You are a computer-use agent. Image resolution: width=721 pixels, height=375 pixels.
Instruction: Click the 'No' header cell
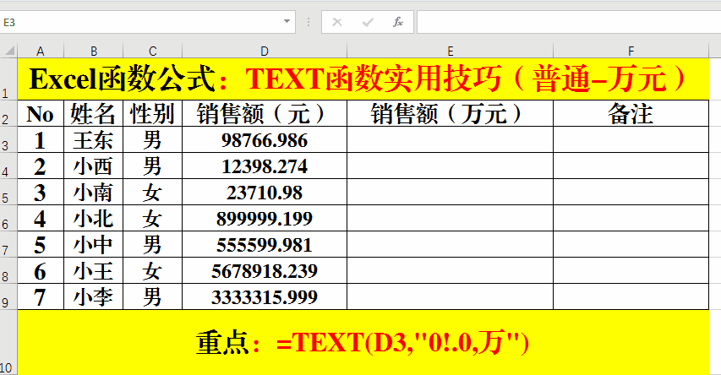41,113
